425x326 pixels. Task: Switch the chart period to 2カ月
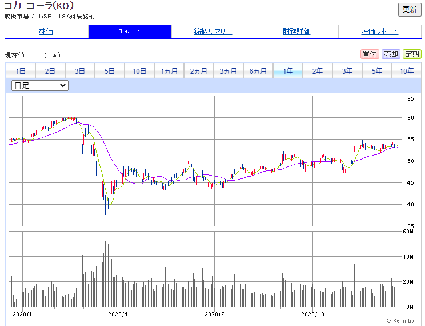coord(199,71)
